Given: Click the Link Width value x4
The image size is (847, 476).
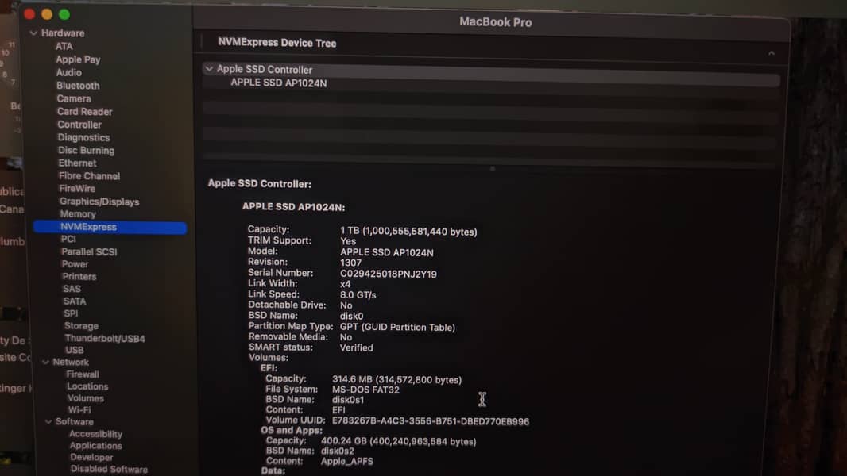Looking at the screenshot, I should 345,284.
